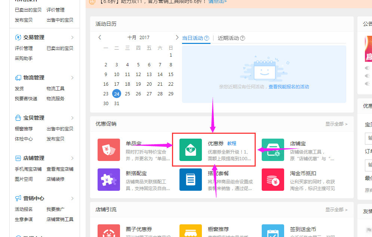Open the 单品宝 red tag icon
This screenshot has height=237, width=372.
point(109,150)
